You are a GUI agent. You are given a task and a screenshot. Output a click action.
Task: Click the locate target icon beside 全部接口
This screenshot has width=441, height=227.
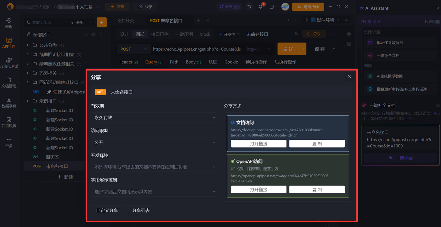(93, 35)
